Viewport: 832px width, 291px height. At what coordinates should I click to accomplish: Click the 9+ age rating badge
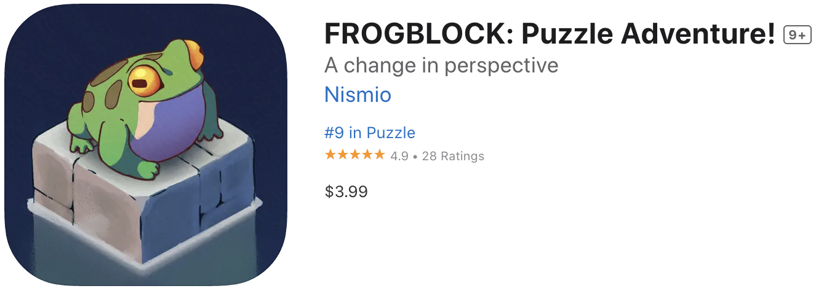798,36
